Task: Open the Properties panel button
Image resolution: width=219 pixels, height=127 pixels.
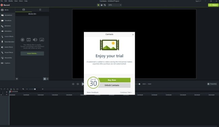Action: [212, 84]
